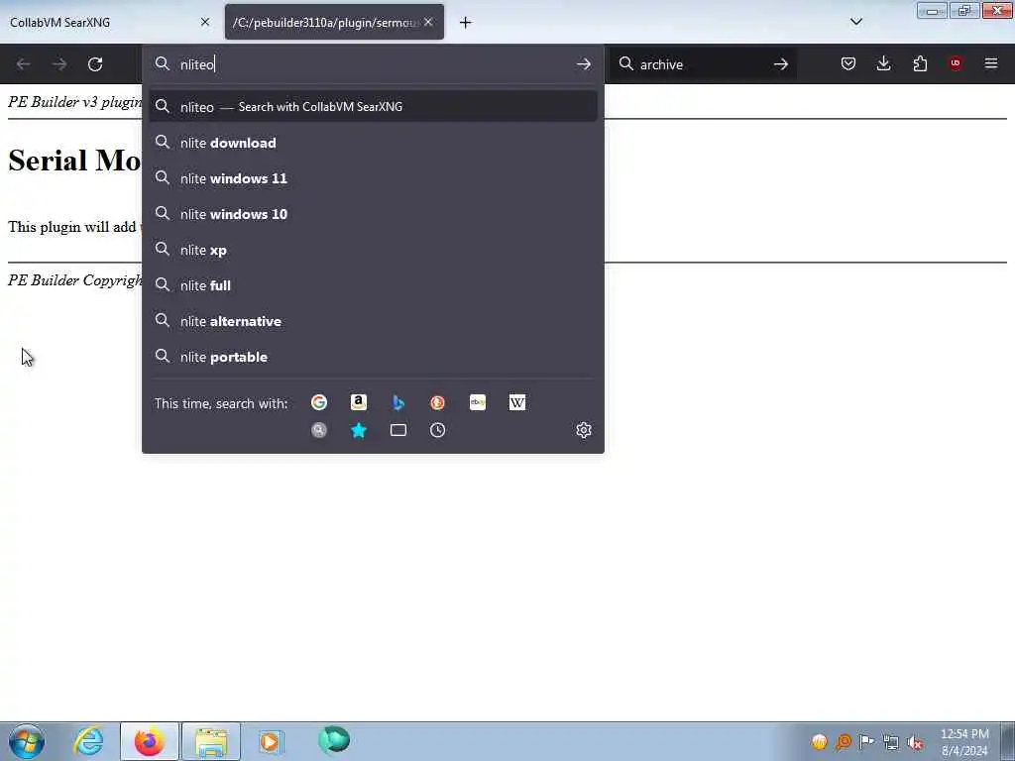Open Windows Explorer from the taskbar

pyautogui.click(x=211, y=741)
